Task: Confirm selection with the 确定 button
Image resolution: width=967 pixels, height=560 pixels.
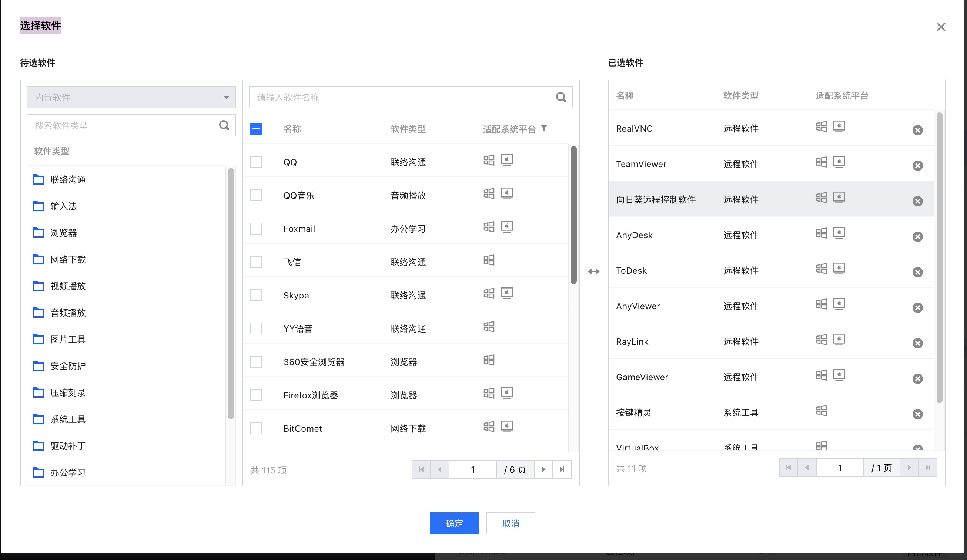Action: 454,523
